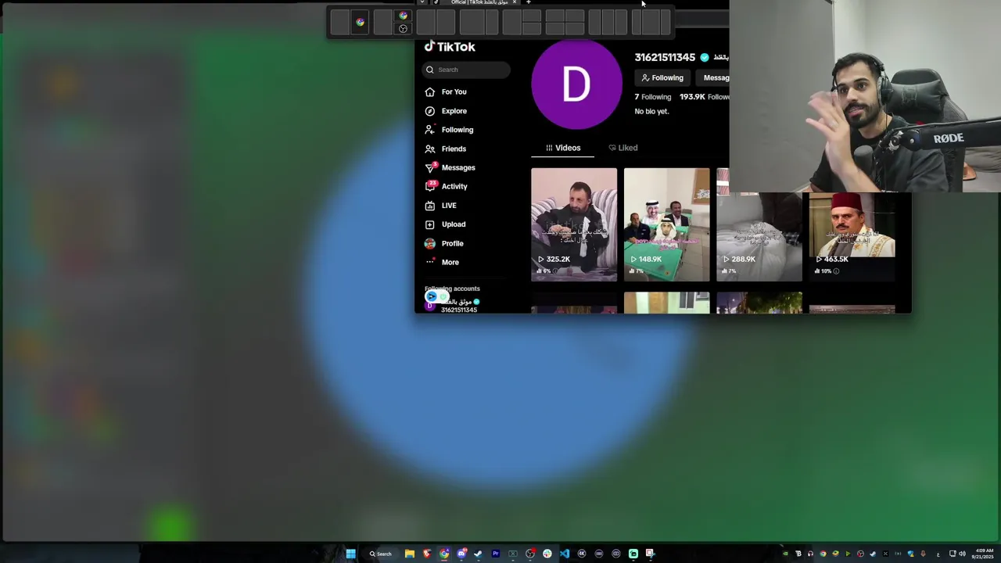1001x563 pixels.
Task: Open the Upload page
Action: (453, 224)
